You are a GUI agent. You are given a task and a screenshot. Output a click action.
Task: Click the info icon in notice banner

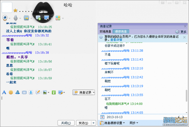point(101,37)
